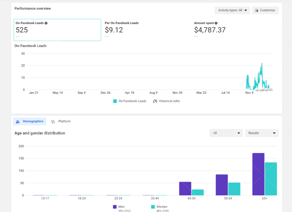This screenshot has height=212, width=292.
Task: Select the On-Facebook Leads 525 card
Action: tap(57, 30)
